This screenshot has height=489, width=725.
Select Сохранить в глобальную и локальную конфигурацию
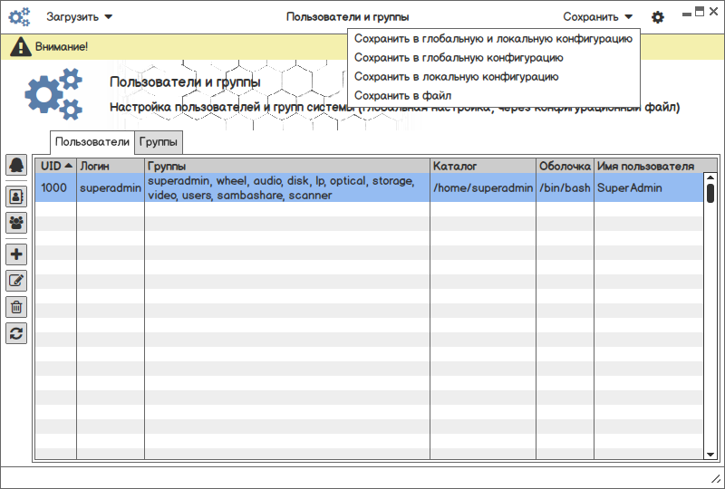click(493, 39)
